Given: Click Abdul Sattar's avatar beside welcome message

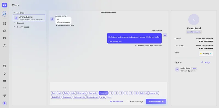Looking at the screenshot, I should tap(165, 35).
